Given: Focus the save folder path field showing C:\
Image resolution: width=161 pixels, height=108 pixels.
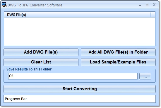Looking at the screenshot, I should (x=73, y=76).
